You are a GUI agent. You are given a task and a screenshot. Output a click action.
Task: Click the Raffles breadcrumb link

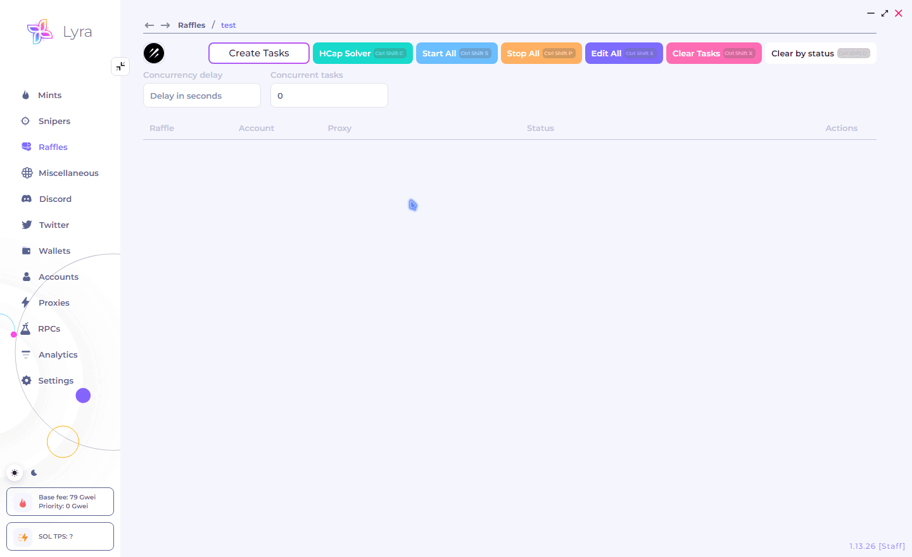[x=191, y=25]
